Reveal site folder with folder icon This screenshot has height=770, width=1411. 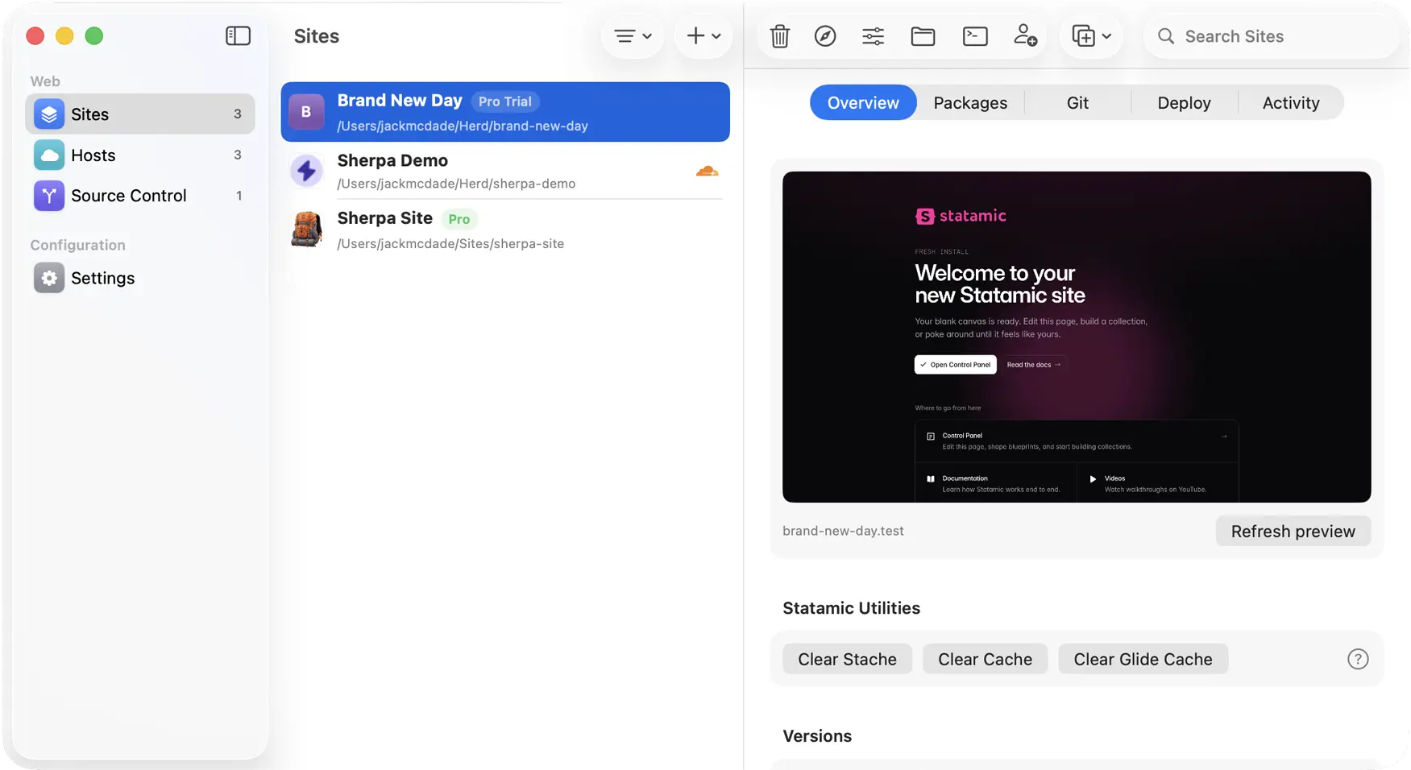coord(923,36)
